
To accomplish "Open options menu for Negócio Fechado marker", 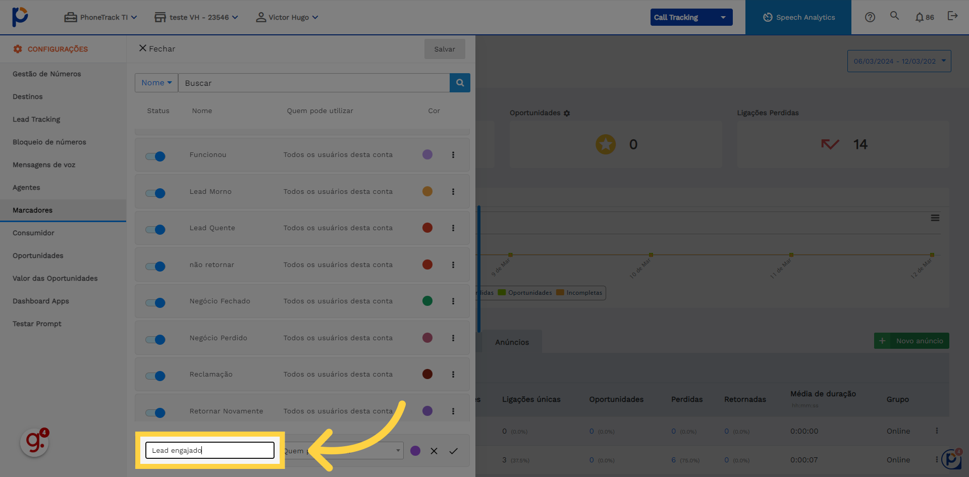I will (453, 301).
